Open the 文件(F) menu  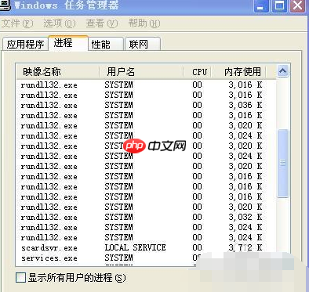point(17,23)
